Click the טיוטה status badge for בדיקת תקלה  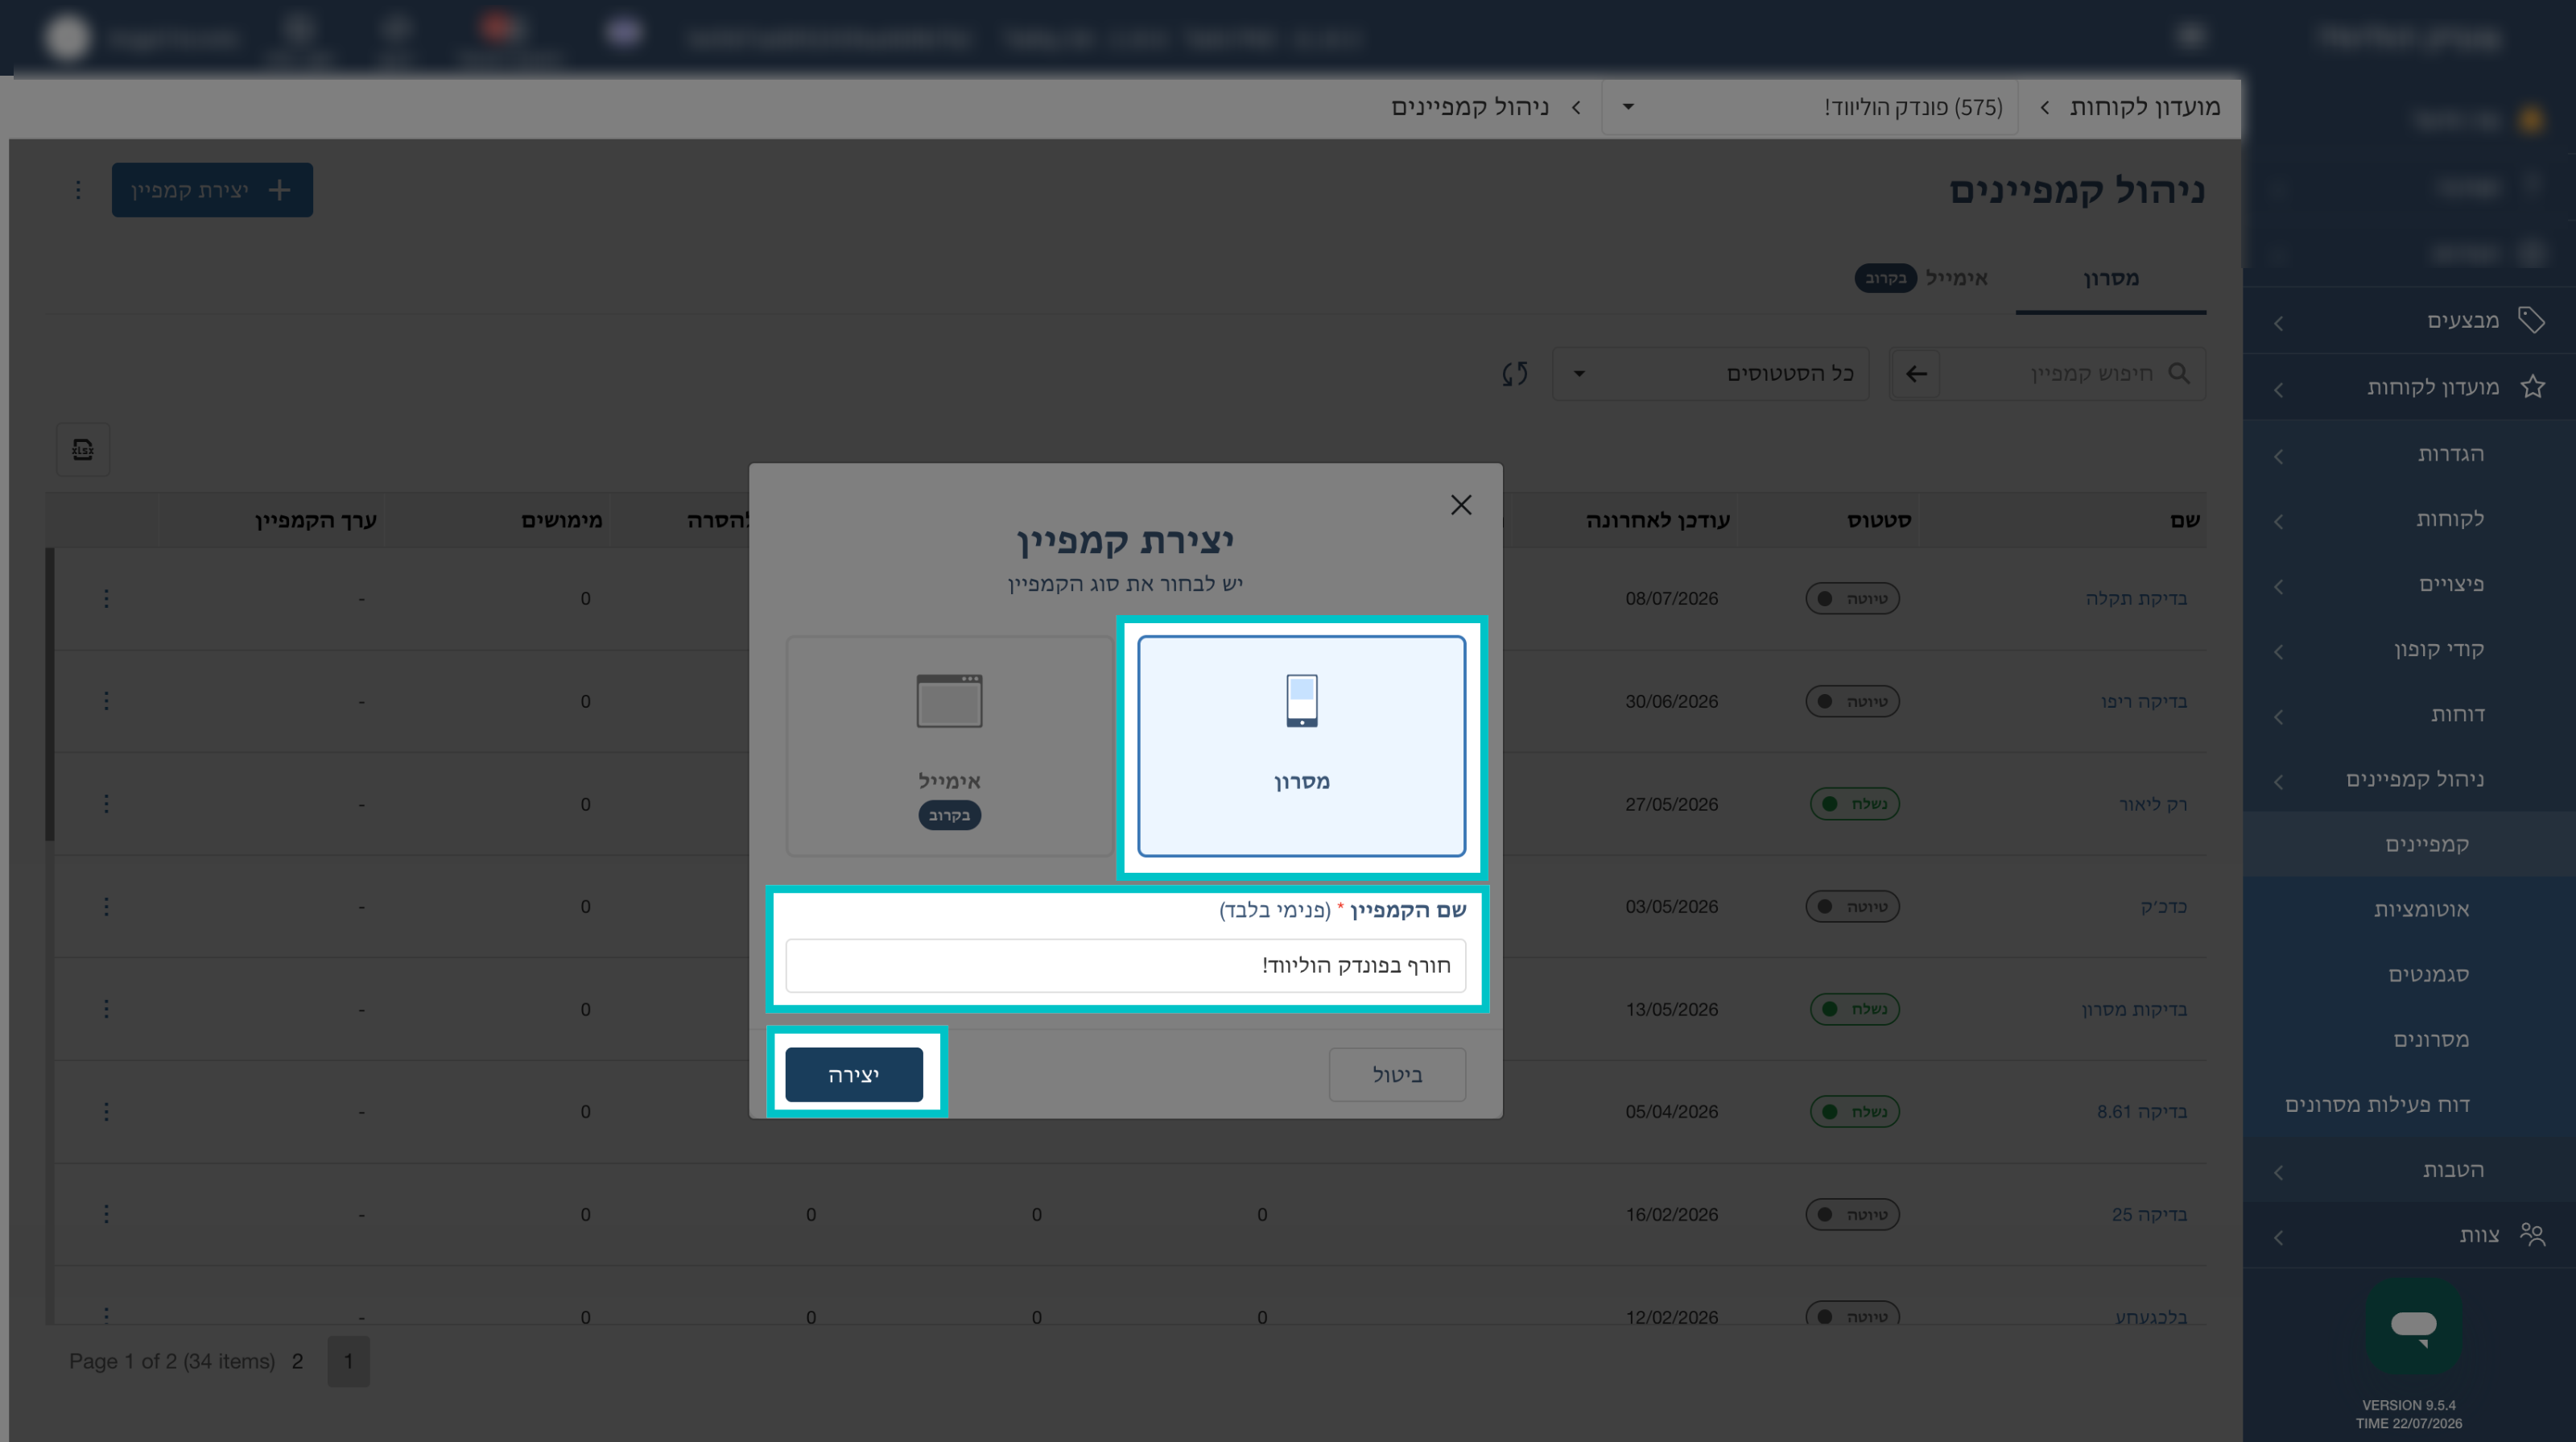coord(1852,599)
